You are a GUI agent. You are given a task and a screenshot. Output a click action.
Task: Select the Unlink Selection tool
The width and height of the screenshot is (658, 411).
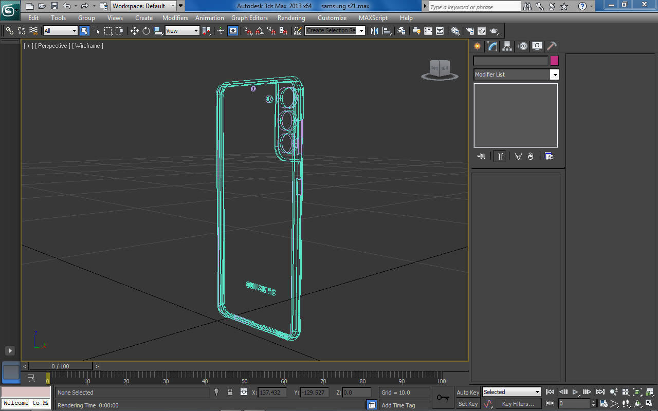point(22,31)
